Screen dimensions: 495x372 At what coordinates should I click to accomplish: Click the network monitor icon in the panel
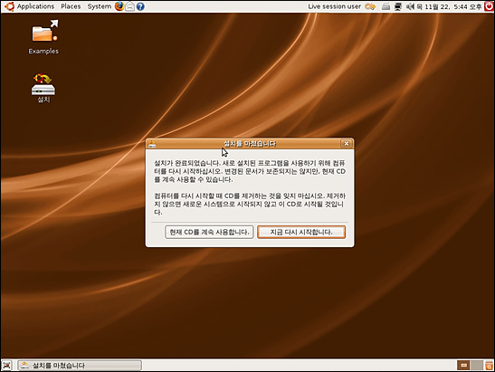point(398,6)
